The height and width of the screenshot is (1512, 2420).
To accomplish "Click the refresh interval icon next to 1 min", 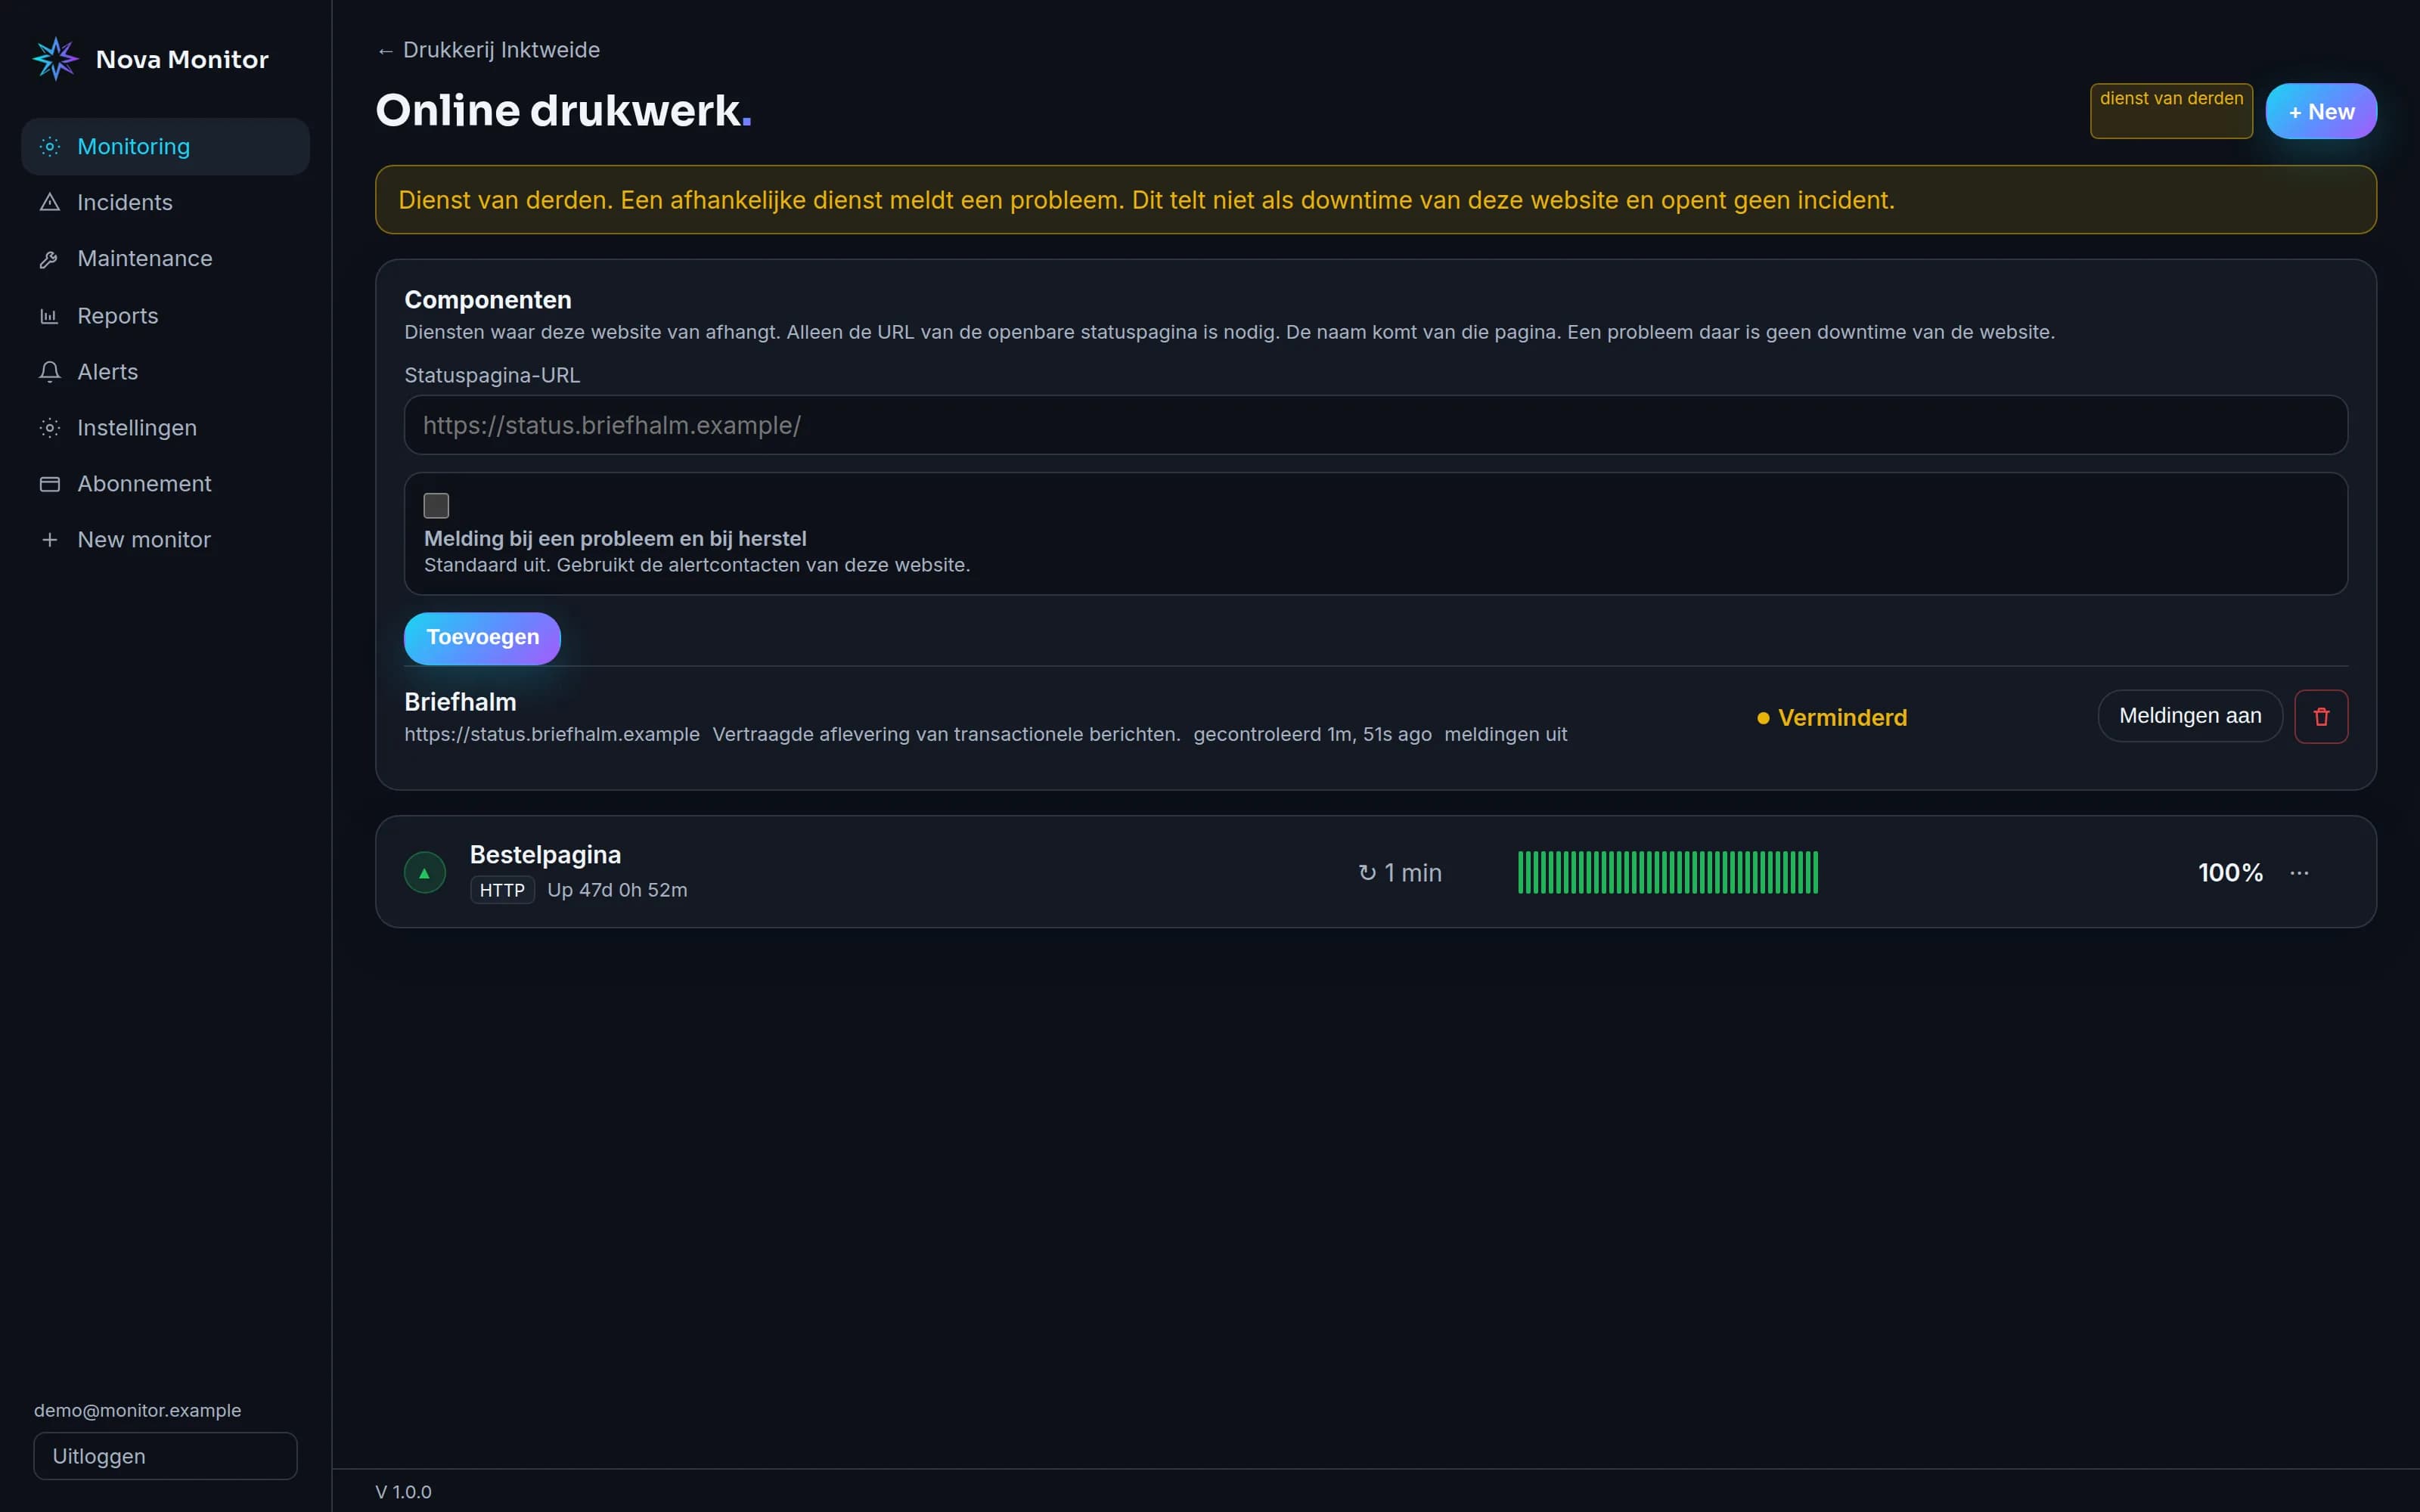I will pyautogui.click(x=1367, y=873).
